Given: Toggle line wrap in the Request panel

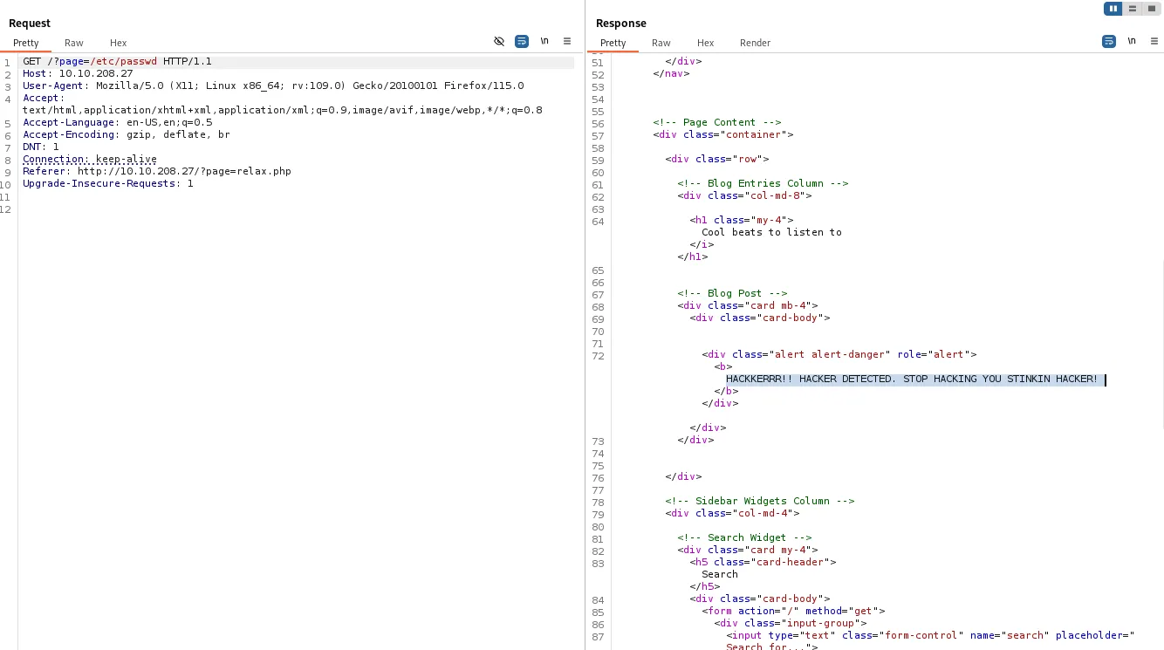Looking at the screenshot, I should coord(522,41).
